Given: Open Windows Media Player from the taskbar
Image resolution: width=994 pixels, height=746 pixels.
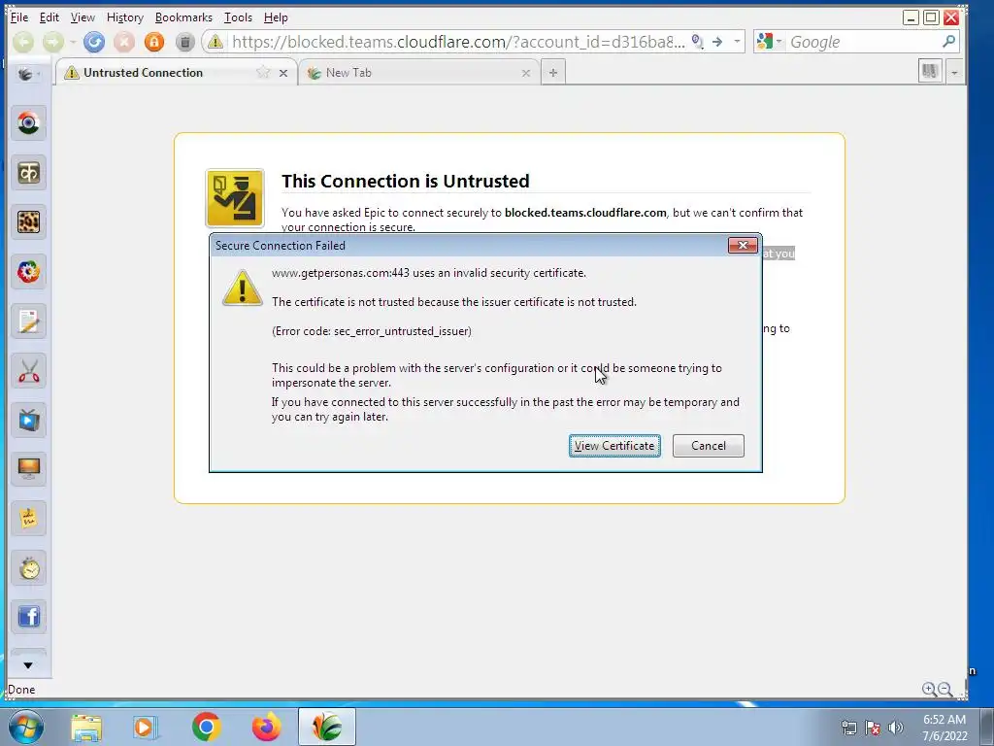Looking at the screenshot, I should pos(146,728).
